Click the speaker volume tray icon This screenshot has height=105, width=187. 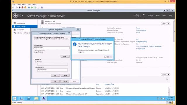tap(164, 99)
